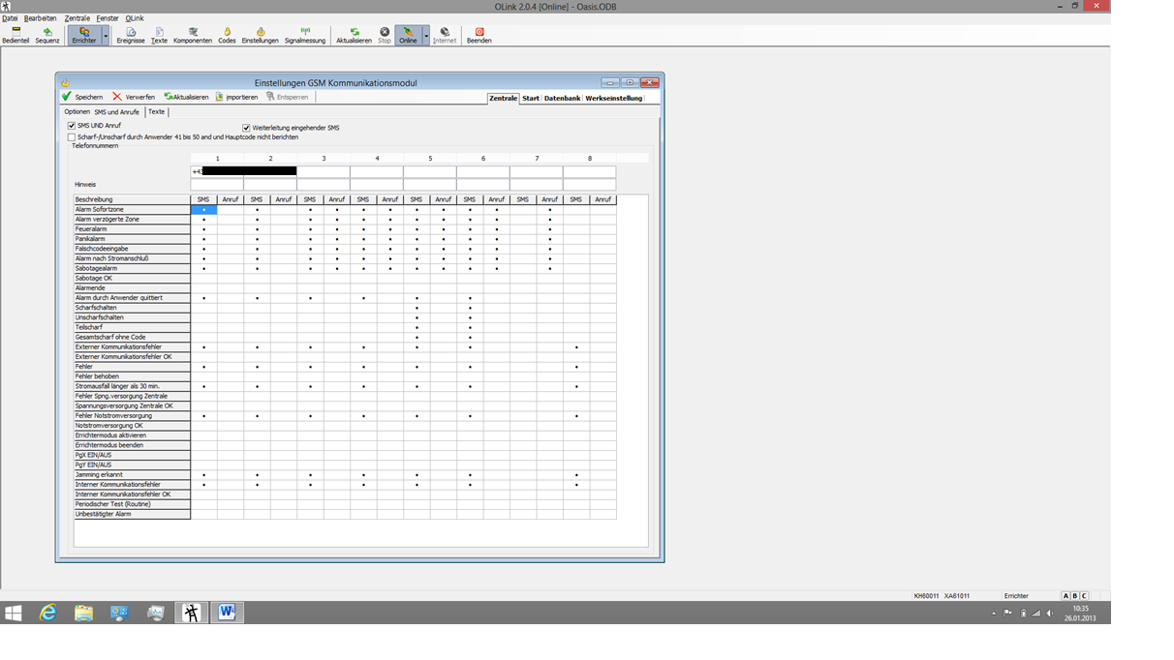Enable the Scharf-/Unscharf durch Anwender checkbox
This screenshot has width=1174, height=660.
click(x=72, y=137)
